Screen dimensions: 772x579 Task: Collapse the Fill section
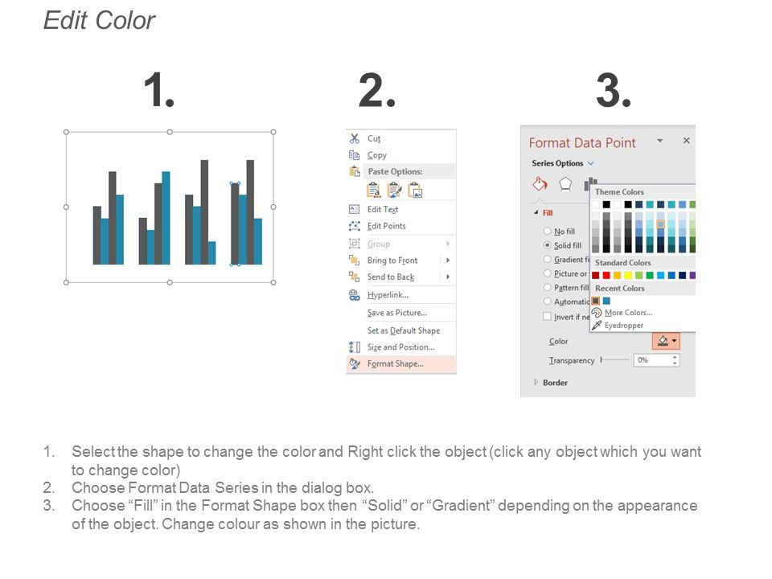(536, 211)
